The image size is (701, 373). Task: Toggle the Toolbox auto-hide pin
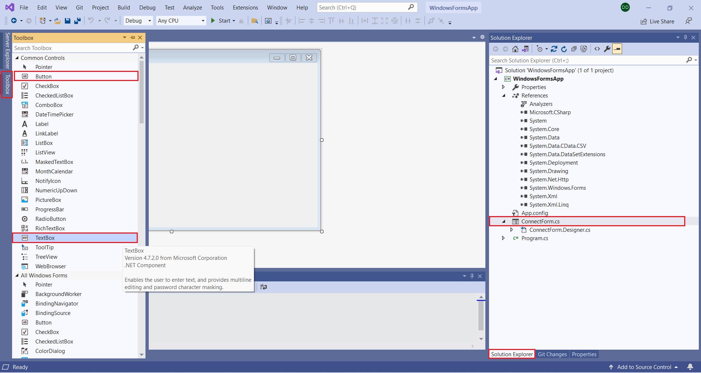tap(132, 38)
